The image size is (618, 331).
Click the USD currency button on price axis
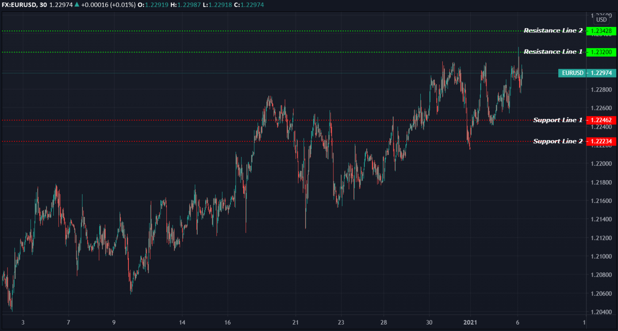(x=601, y=20)
